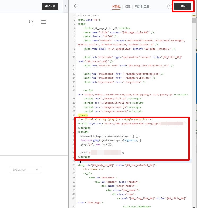The width and height of the screenshot is (197, 208).
Task: Click the gtag('js', new Date()) line
Action: (x=97, y=144)
